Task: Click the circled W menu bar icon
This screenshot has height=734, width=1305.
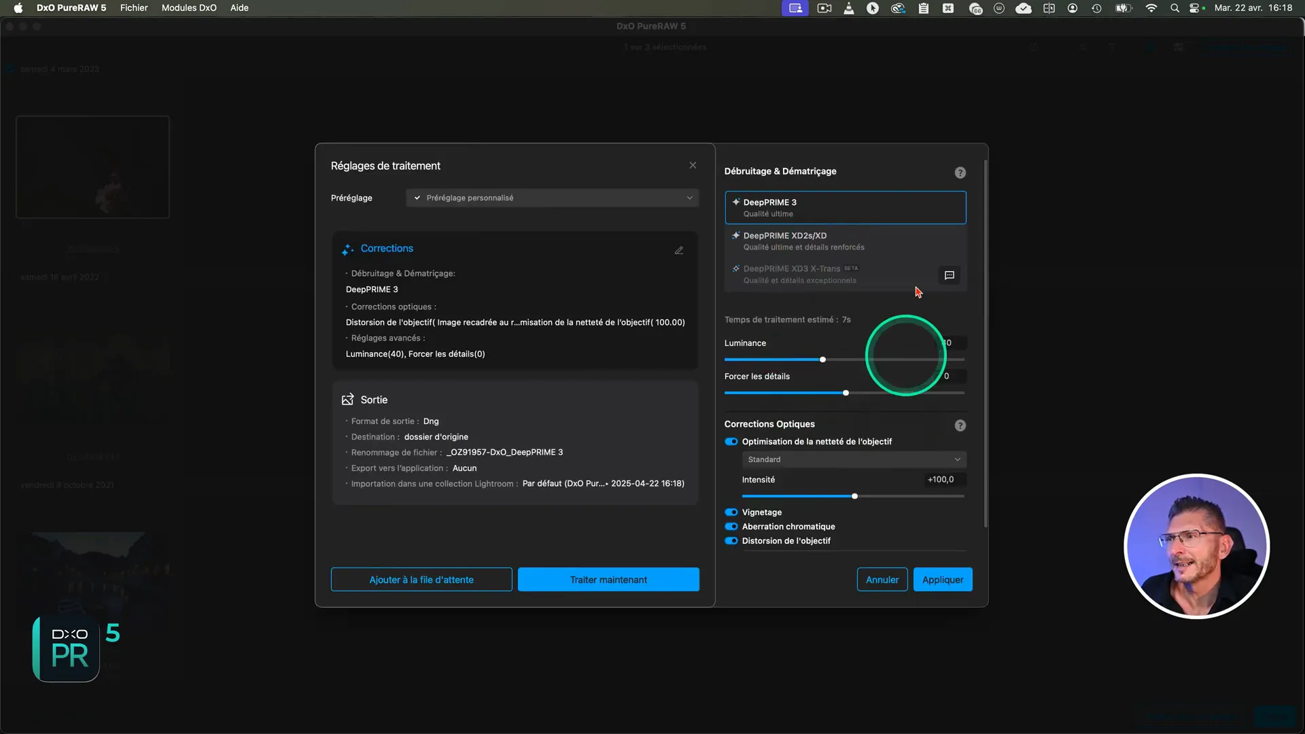Action: pyautogui.click(x=999, y=8)
